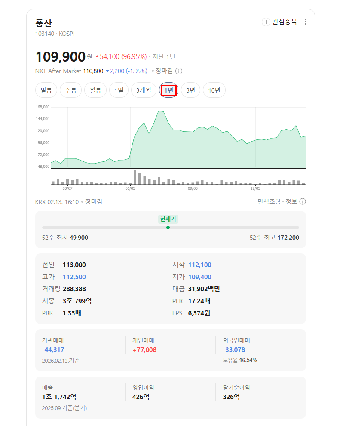
Task: Switch chart to 3년 period
Action: tap(191, 90)
